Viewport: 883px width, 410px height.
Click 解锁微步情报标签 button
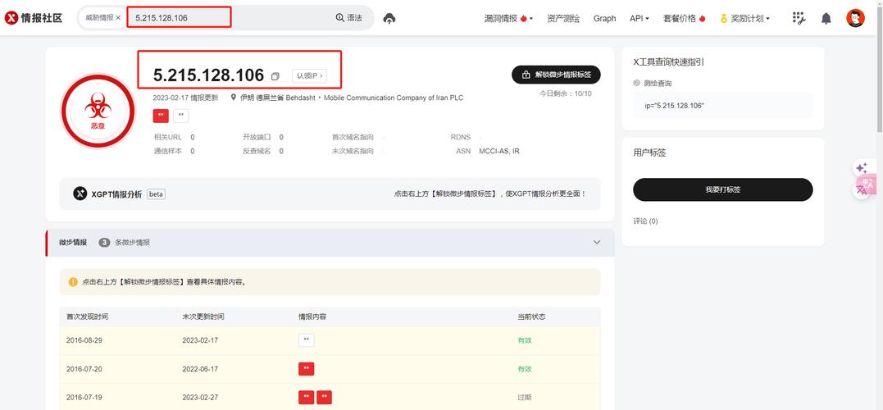click(556, 75)
